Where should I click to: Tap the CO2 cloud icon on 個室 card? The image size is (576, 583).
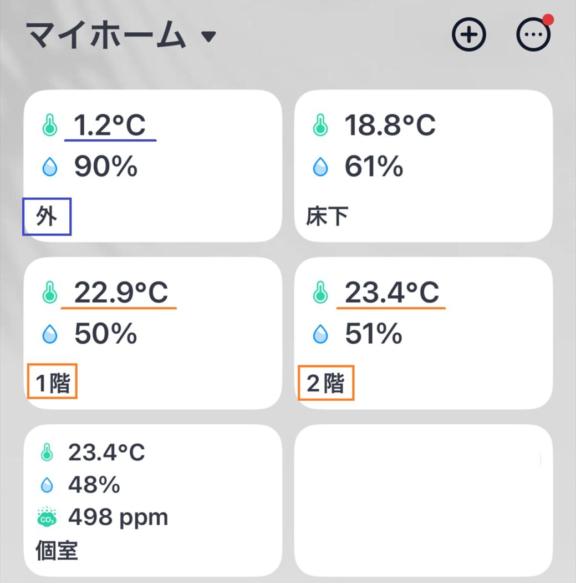[x=47, y=517]
